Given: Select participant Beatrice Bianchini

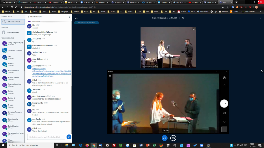Looking at the screenshot, I should [13, 85].
